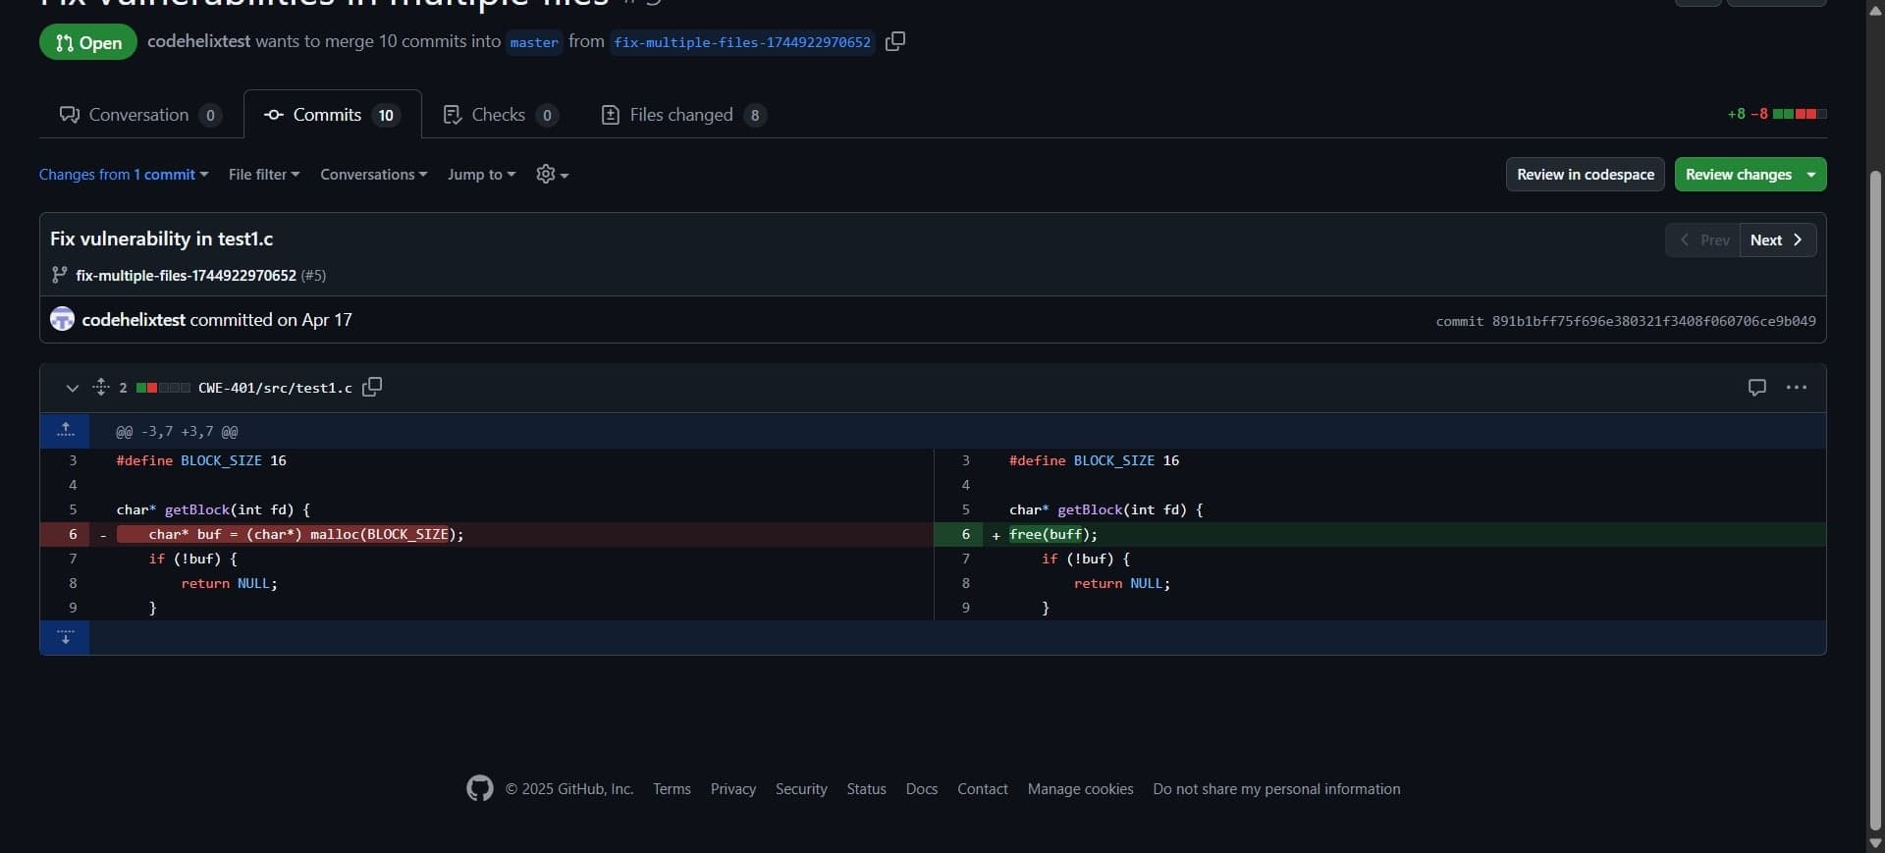1885x853 pixels.
Task: Copy the head branch name icon
Action: point(895,41)
